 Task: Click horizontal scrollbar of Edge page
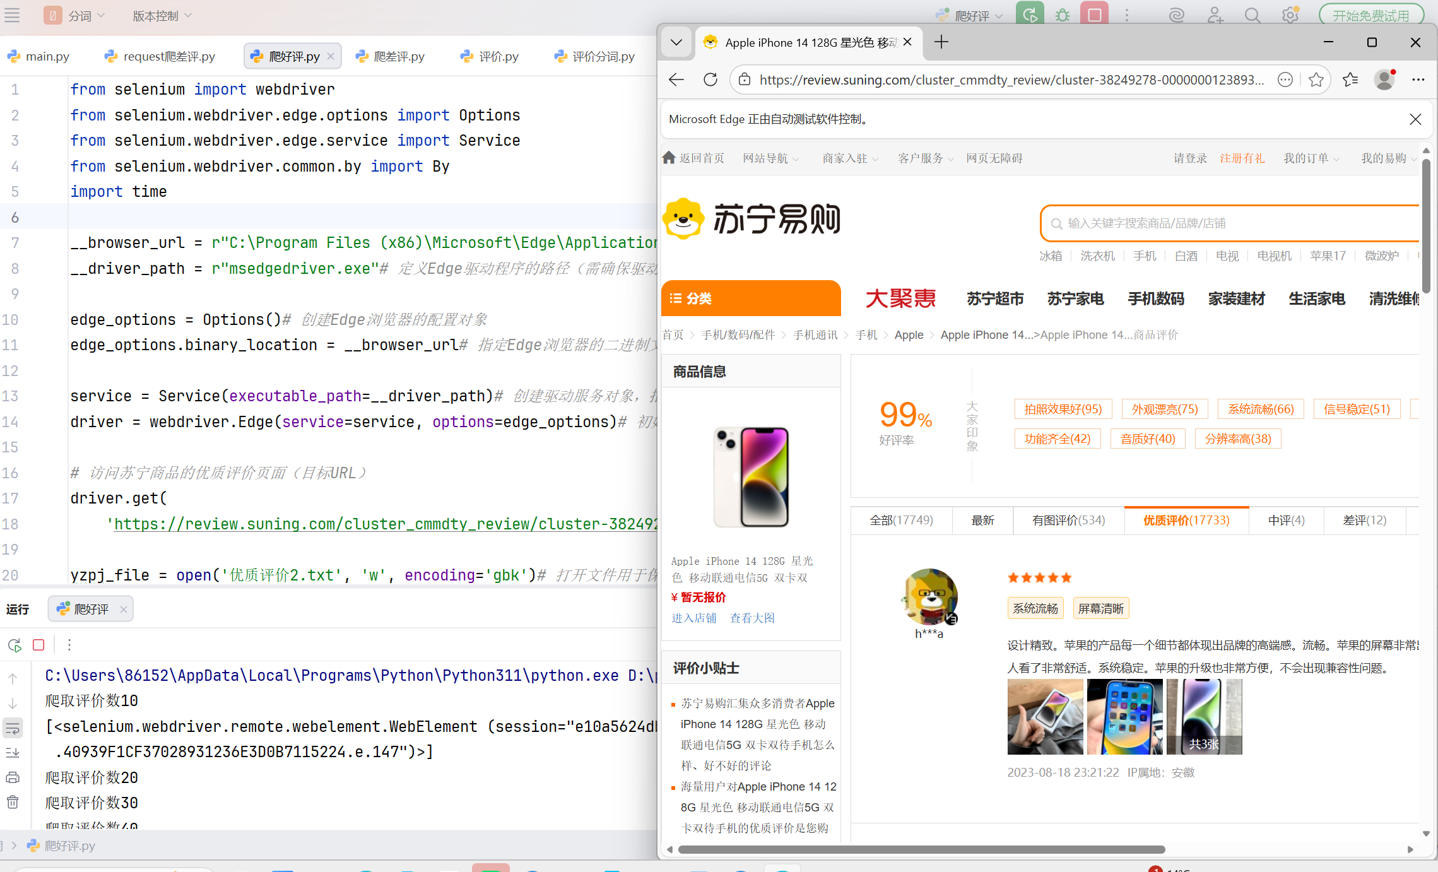[x=922, y=850]
